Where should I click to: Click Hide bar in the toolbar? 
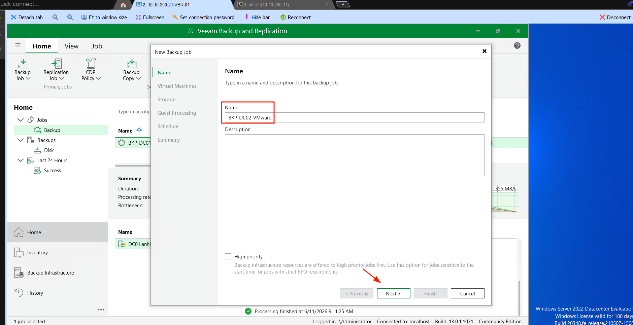click(x=257, y=17)
